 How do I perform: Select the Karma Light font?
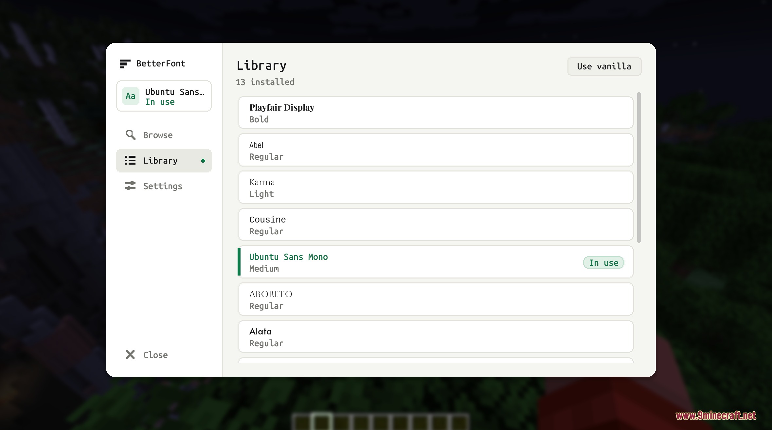(x=436, y=187)
